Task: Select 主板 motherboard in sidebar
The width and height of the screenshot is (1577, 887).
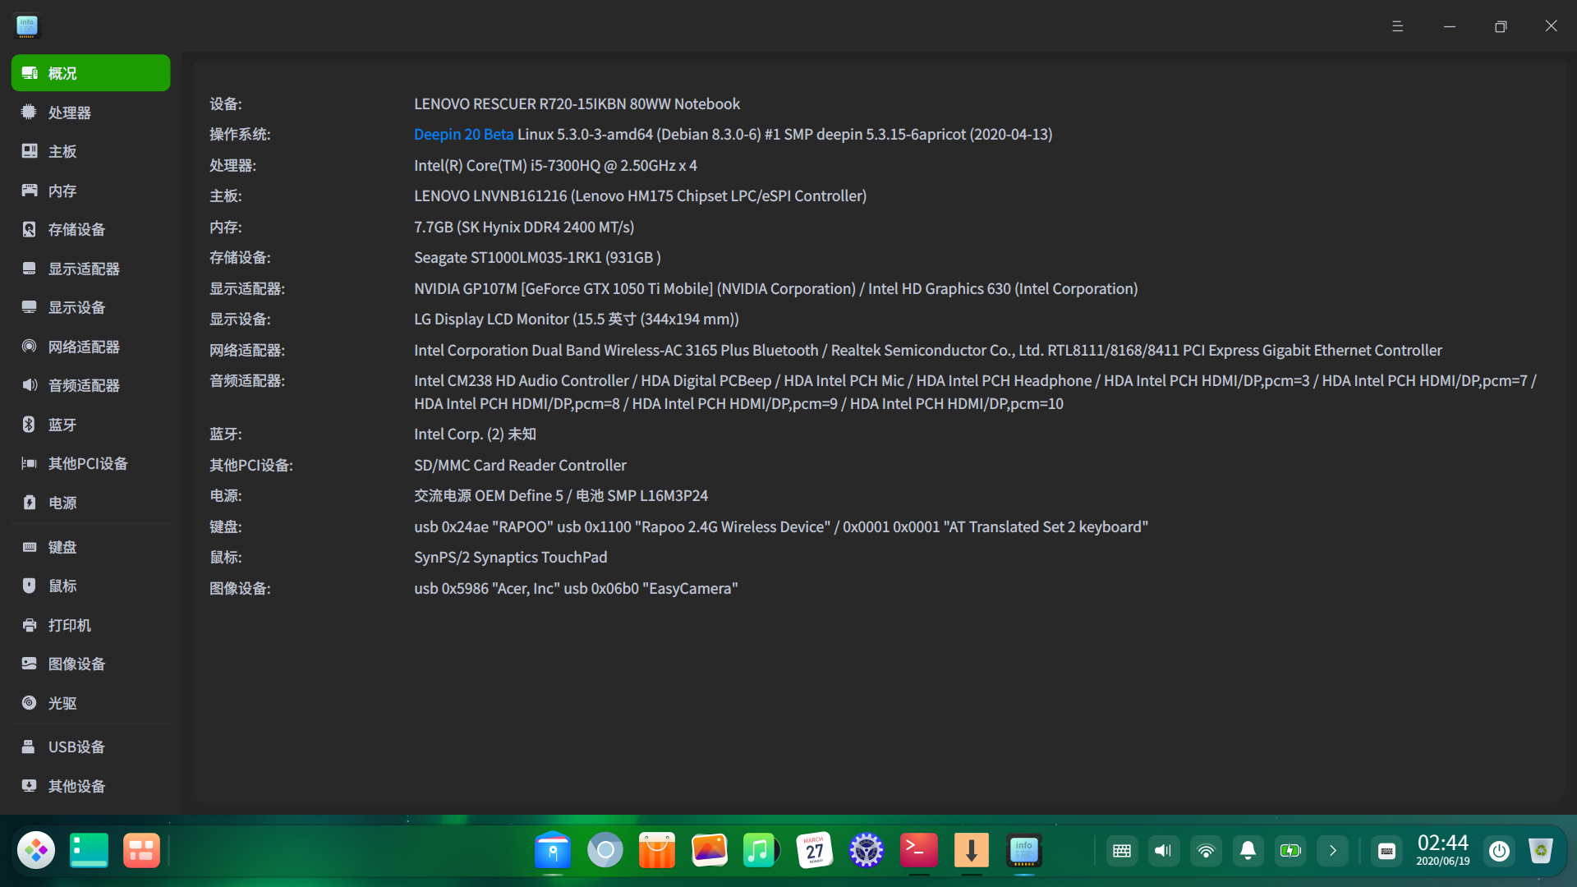Action: click(x=90, y=151)
